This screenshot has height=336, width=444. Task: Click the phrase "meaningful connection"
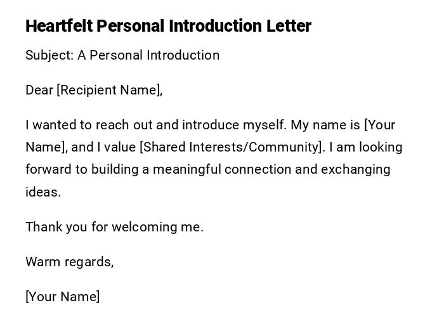coord(224,169)
